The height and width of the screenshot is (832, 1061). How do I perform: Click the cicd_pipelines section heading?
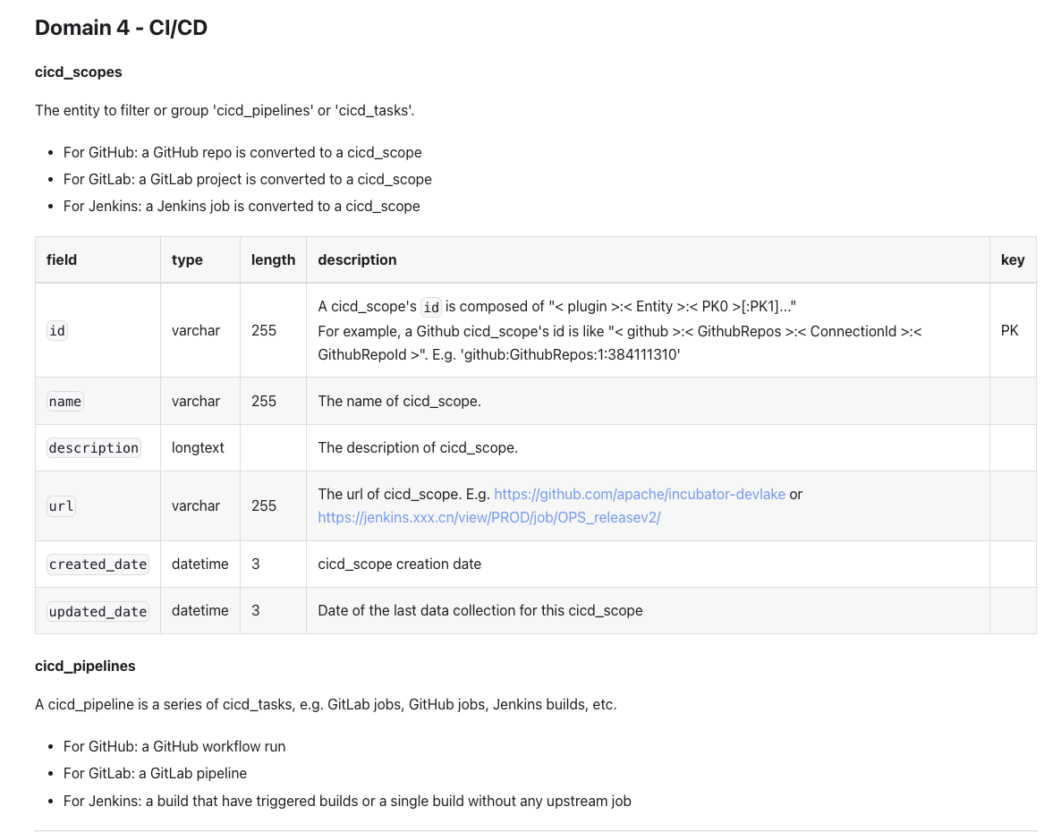coord(85,666)
